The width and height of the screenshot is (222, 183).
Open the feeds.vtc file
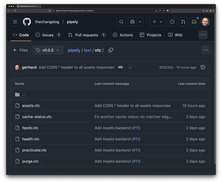(x=30, y=128)
